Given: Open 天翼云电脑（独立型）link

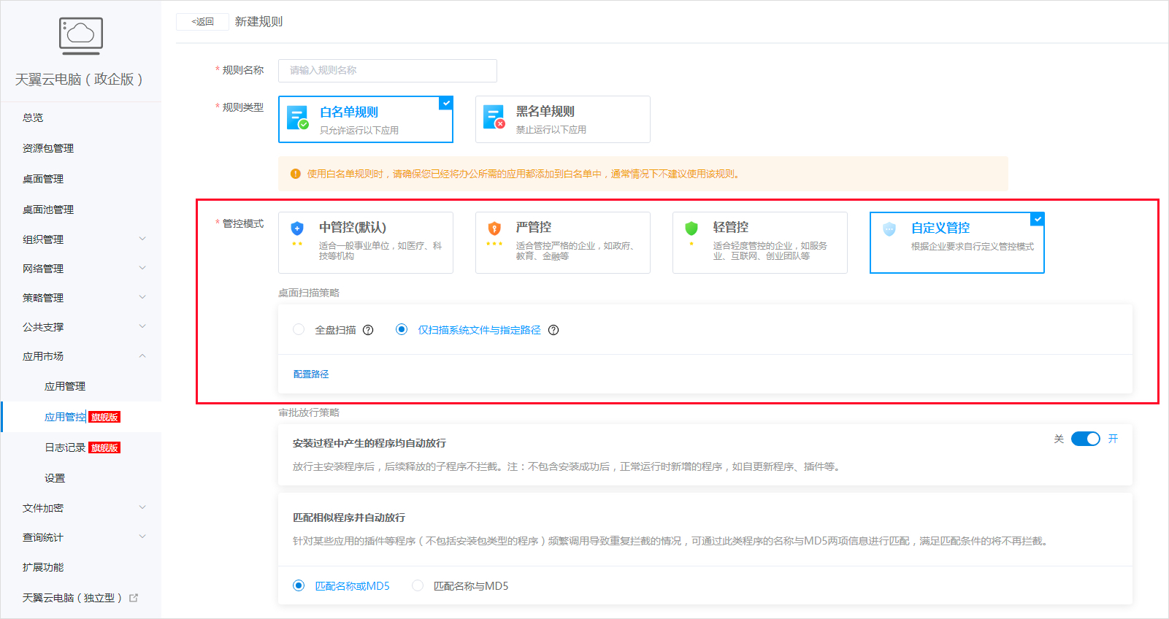Looking at the screenshot, I should (x=72, y=598).
